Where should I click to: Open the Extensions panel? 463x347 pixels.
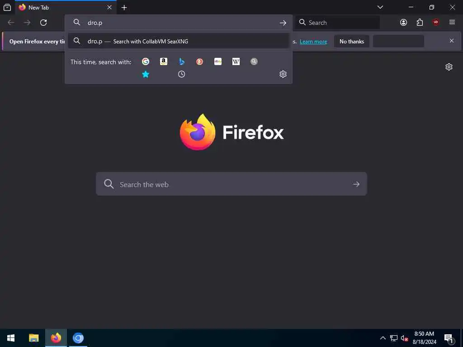click(420, 23)
